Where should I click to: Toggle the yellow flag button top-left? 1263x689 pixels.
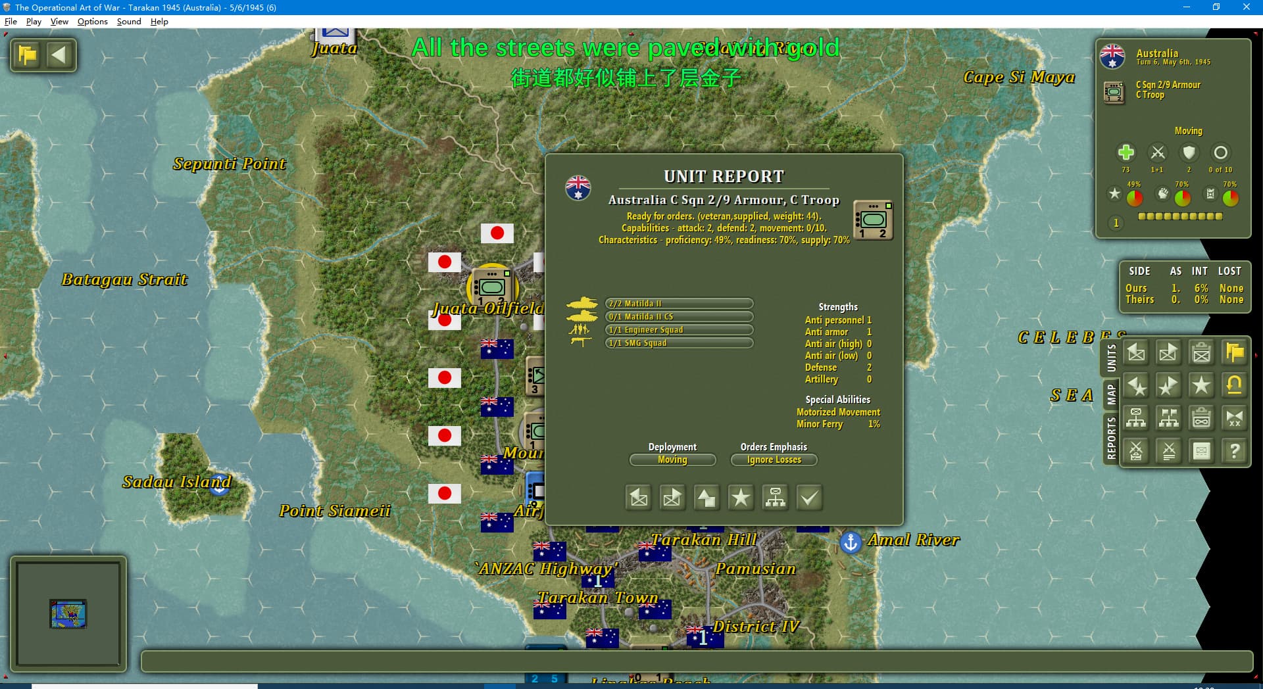click(x=28, y=55)
